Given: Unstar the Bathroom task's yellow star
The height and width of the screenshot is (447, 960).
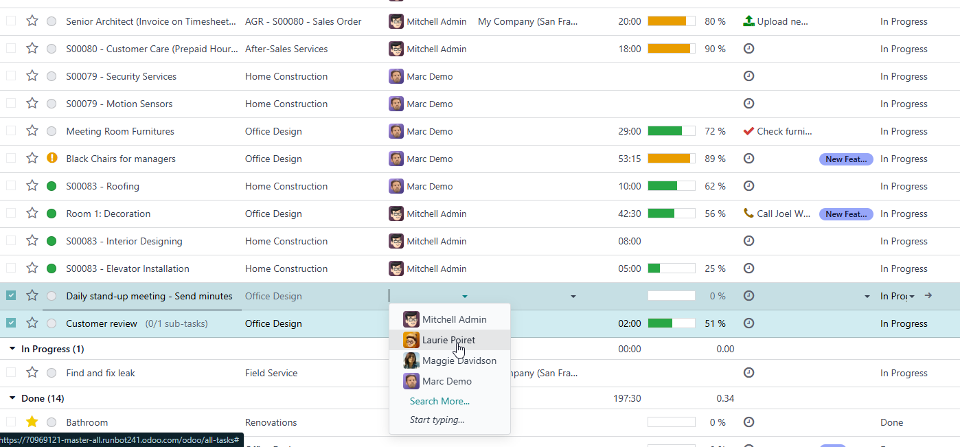Looking at the screenshot, I should click(x=32, y=422).
